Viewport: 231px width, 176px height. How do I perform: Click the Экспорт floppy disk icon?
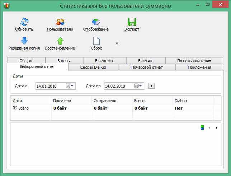click(x=132, y=22)
